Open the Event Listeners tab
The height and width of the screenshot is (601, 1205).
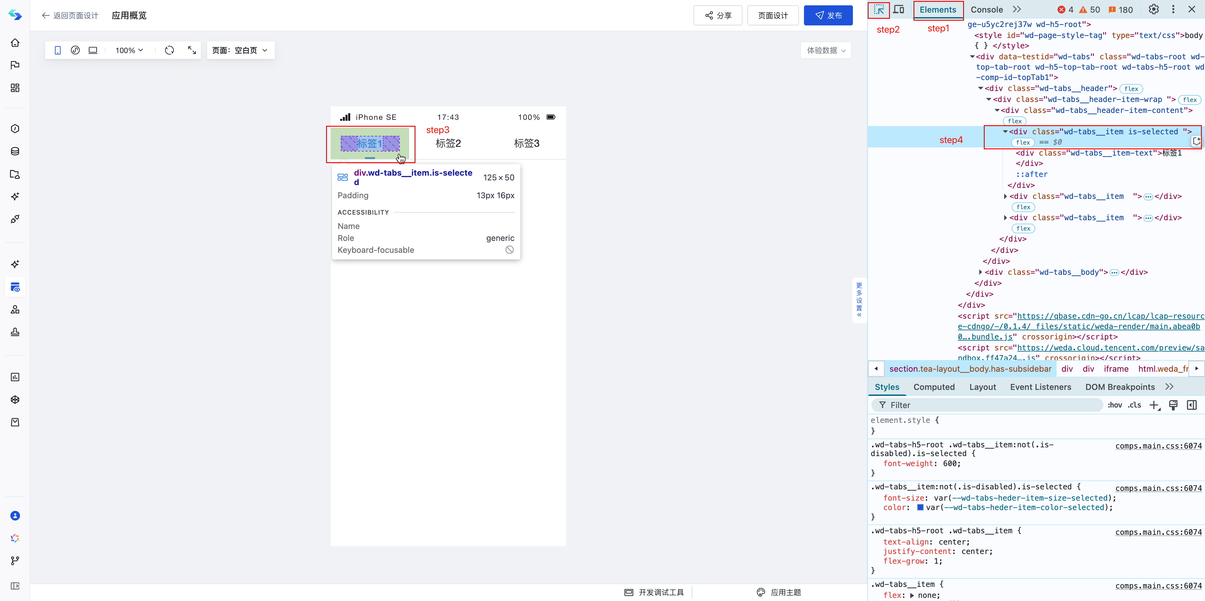coord(1040,387)
